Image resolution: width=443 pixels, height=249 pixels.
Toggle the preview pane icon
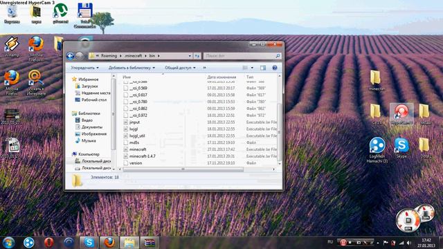(263, 68)
